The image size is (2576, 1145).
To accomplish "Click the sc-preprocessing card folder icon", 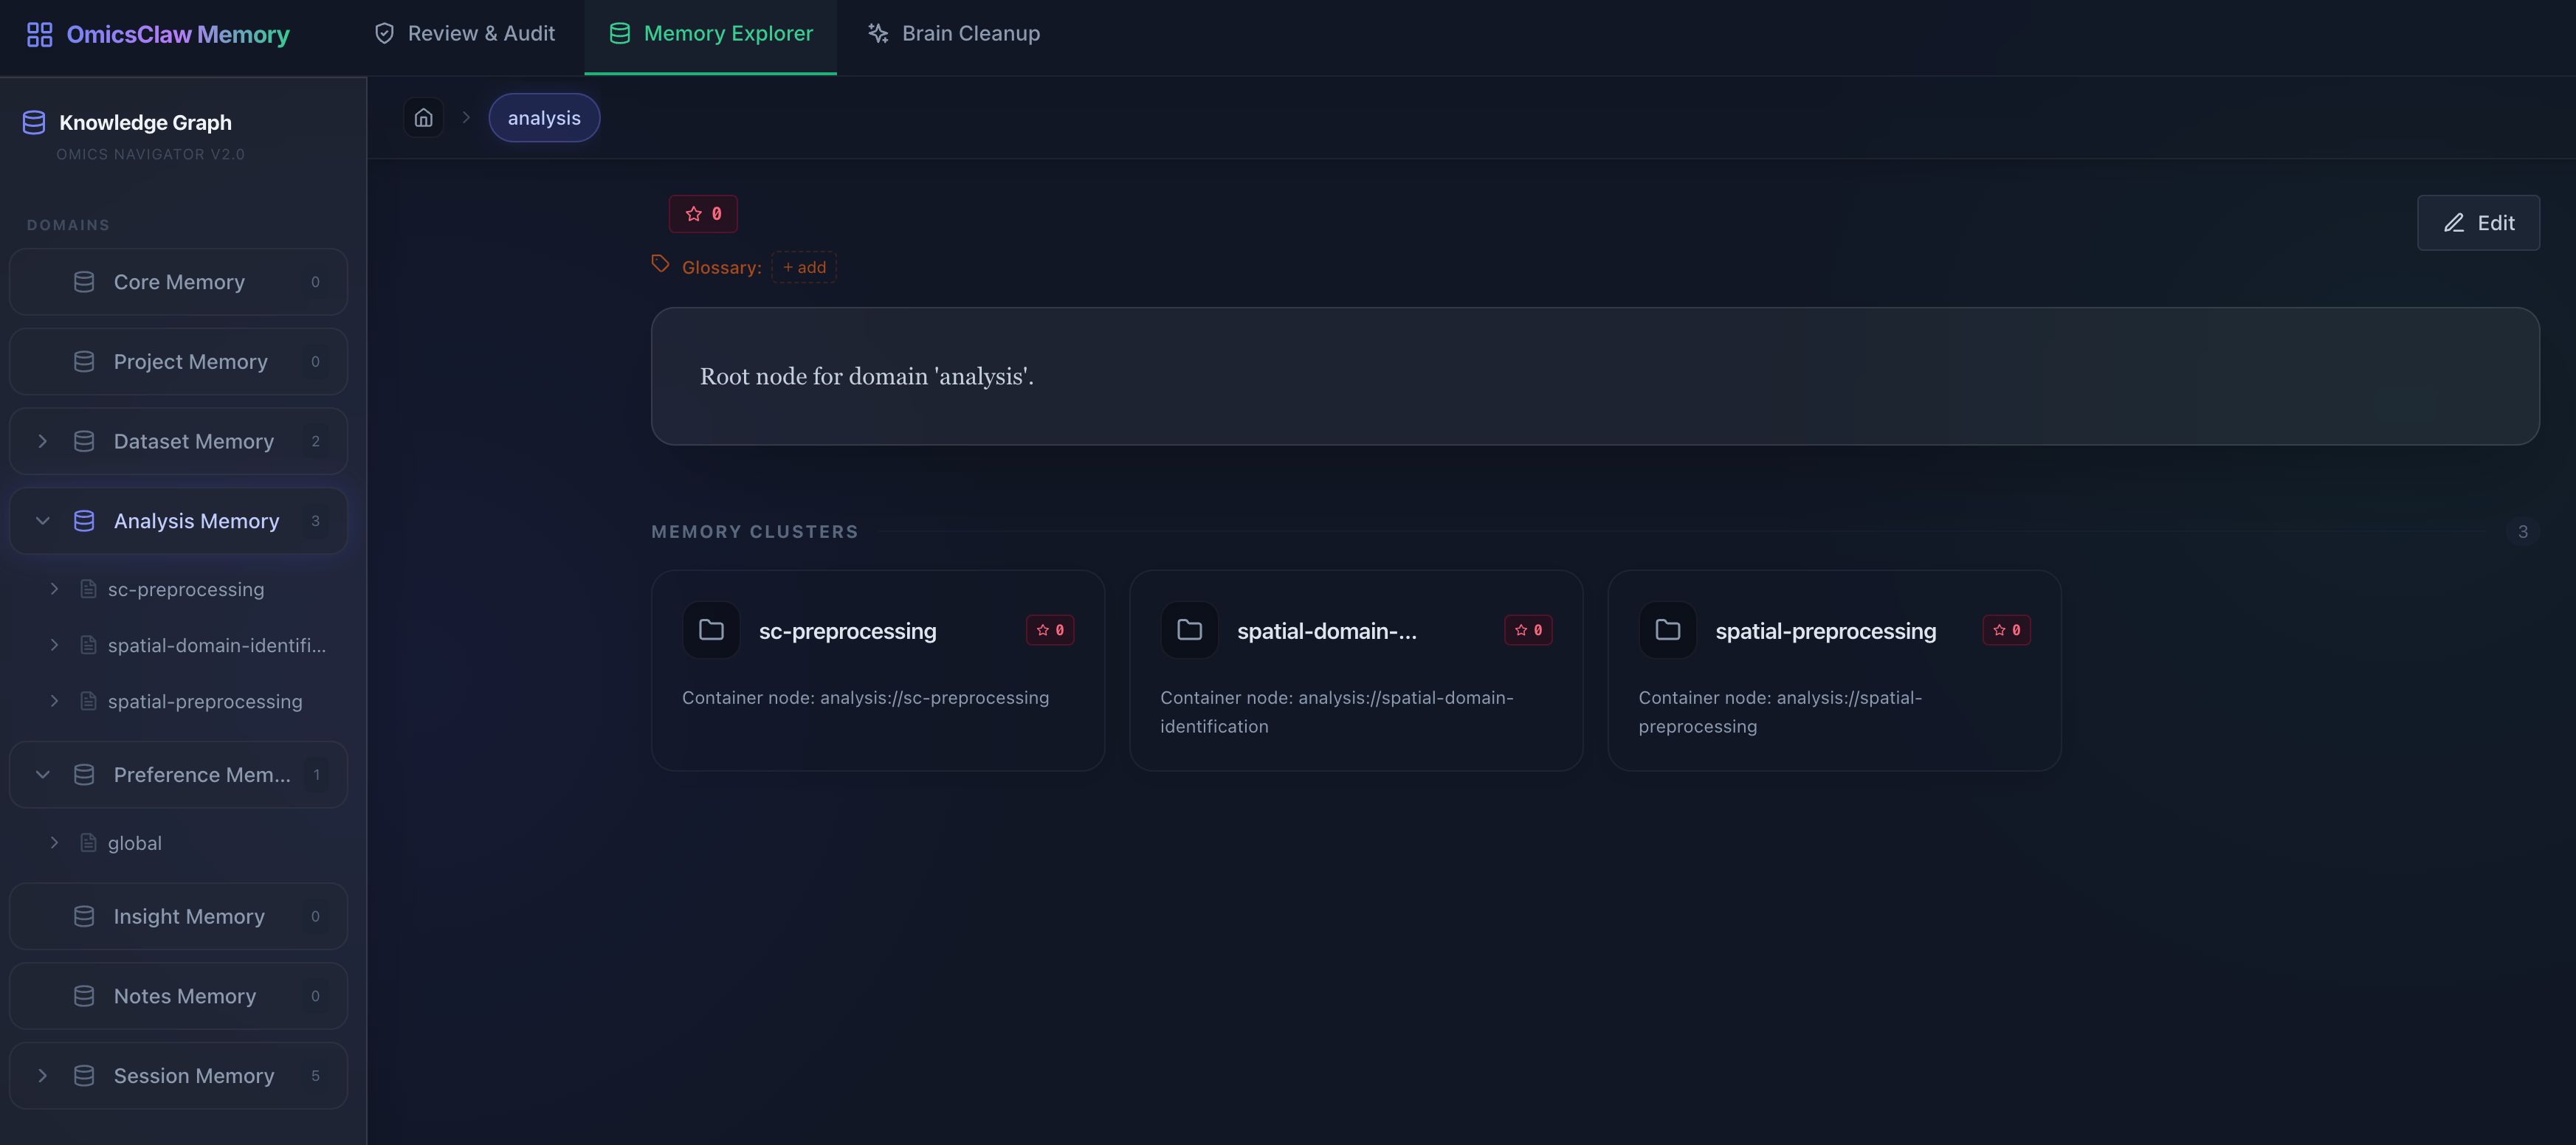I will point(711,631).
